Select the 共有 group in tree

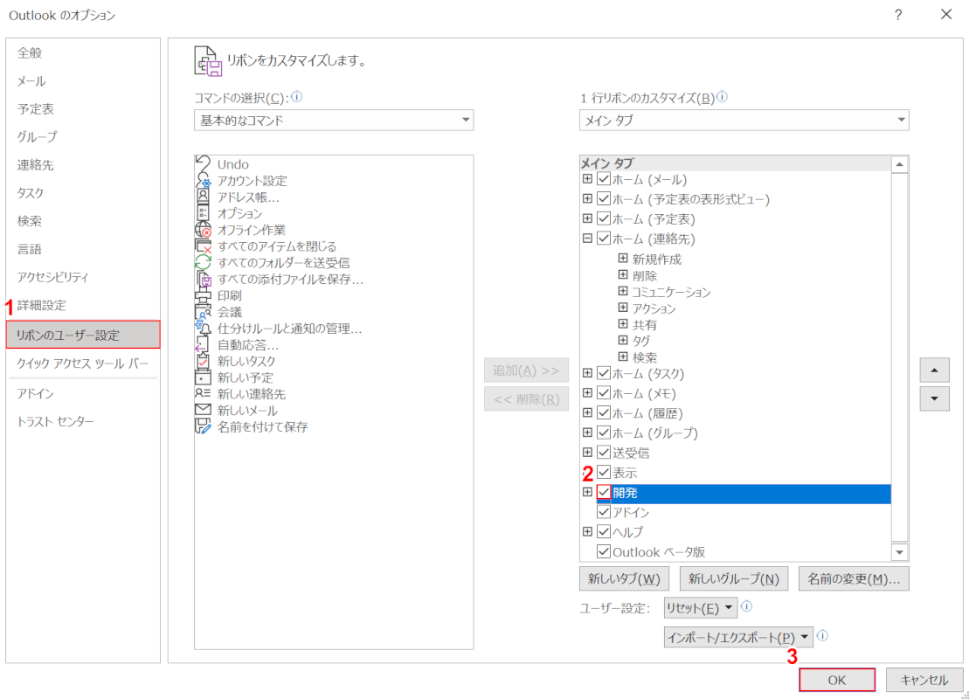click(x=645, y=324)
